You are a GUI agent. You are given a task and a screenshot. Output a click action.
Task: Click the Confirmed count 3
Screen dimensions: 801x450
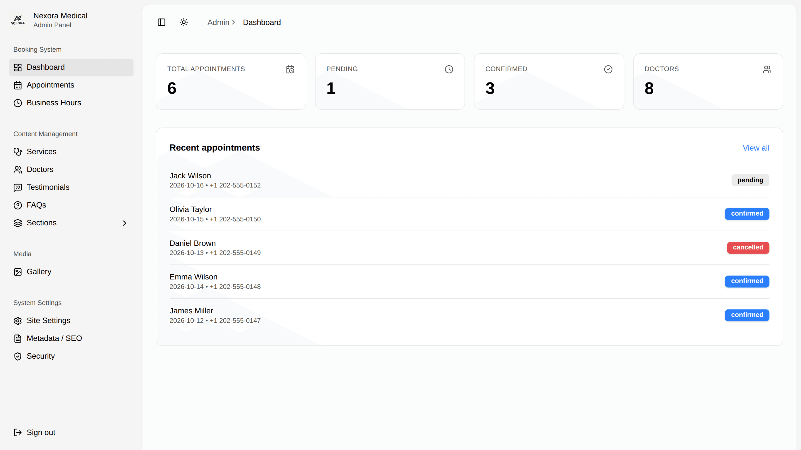(x=490, y=88)
